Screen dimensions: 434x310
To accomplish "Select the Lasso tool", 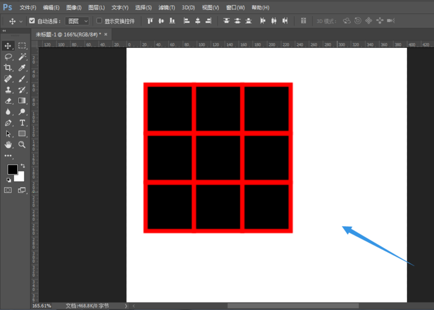I will point(8,57).
